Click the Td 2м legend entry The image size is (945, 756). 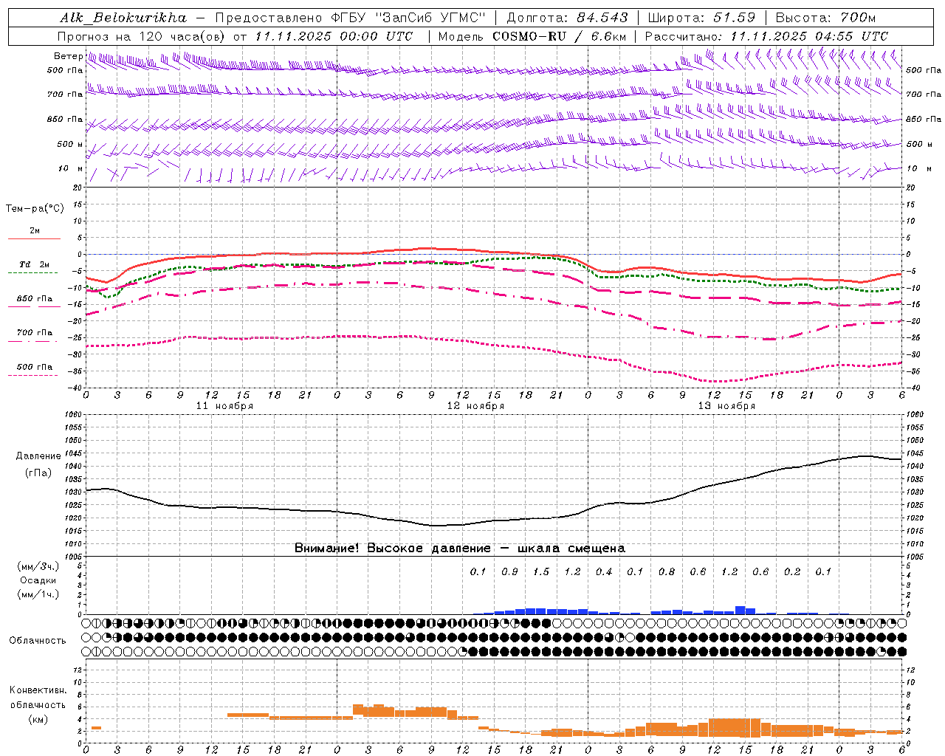(x=35, y=264)
